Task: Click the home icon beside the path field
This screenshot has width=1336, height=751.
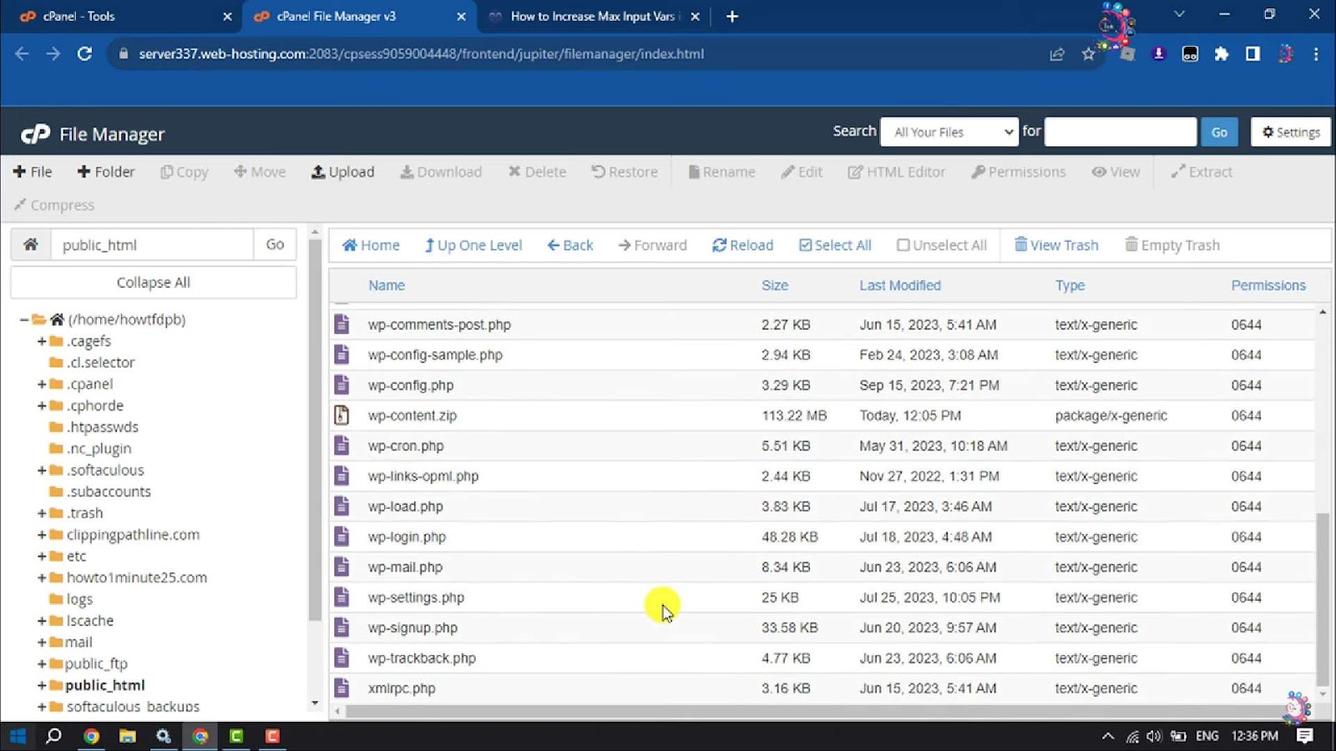Action: (x=31, y=244)
